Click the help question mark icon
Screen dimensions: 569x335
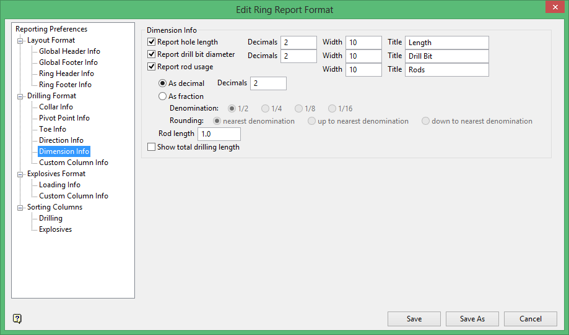tap(17, 319)
